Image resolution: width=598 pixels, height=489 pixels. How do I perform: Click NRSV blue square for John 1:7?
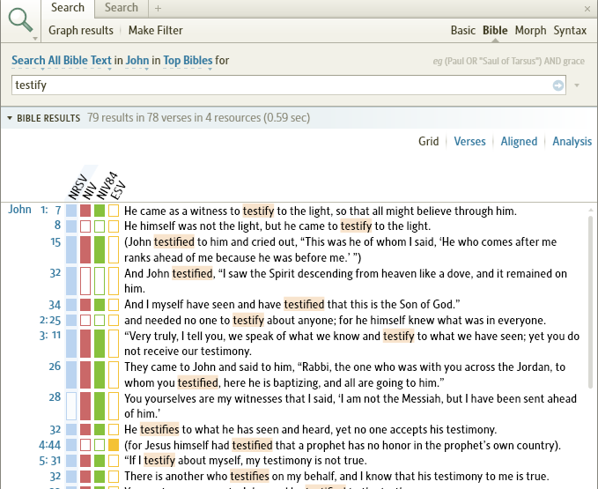click(71, 211)
